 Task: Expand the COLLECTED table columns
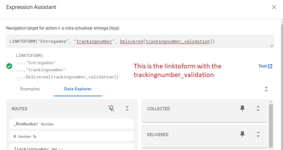(x=258, y=108)
